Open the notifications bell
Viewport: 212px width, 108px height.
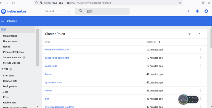click(x=197, y=11)
